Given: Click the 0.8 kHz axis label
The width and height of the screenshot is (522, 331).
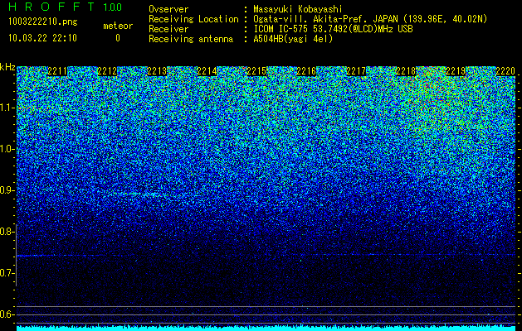Looking at the screenshot, I should [x=7, y=232].
